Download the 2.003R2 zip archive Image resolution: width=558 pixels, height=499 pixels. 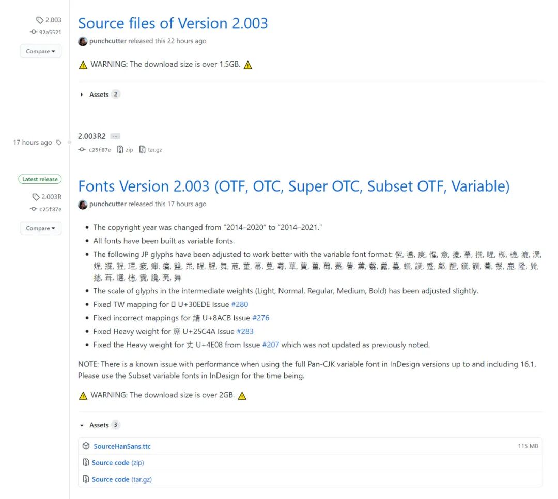pos(129,150)
